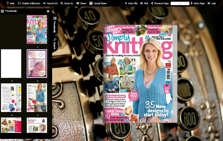
Task: Toggle the Sound On control
Action: tap(50, 3)
